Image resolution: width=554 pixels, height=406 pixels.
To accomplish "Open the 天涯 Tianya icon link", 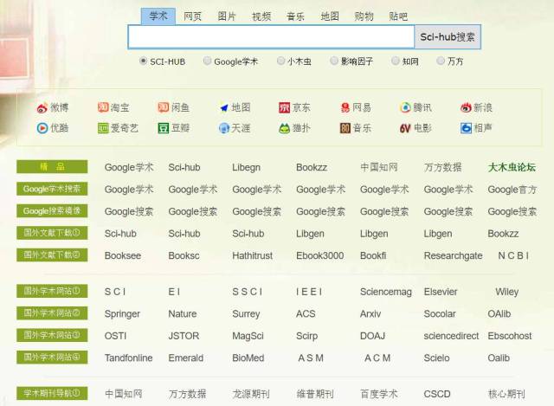I will 235,128.
